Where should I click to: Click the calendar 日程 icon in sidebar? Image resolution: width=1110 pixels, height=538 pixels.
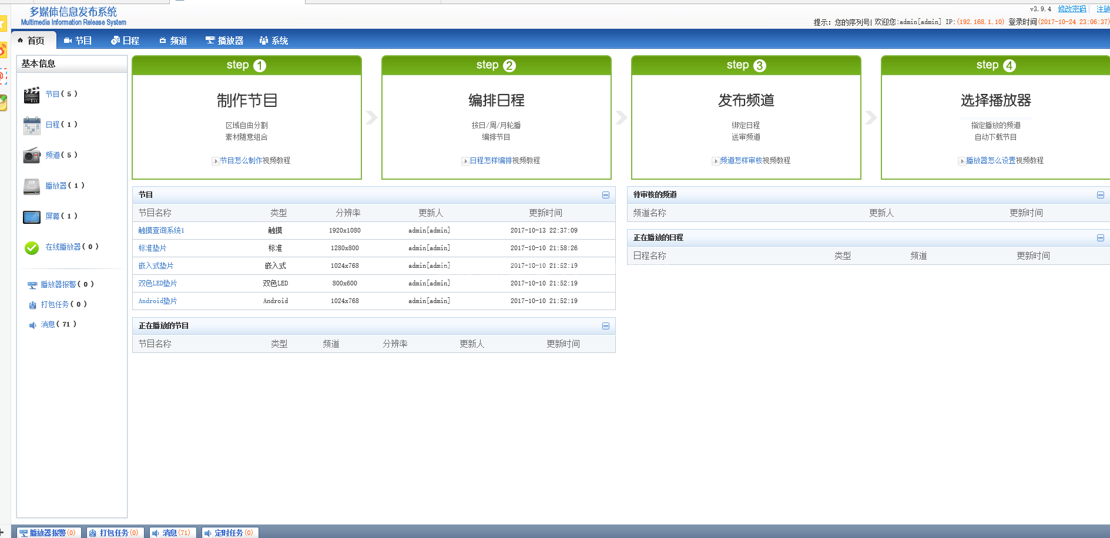(x=32, y=125)
